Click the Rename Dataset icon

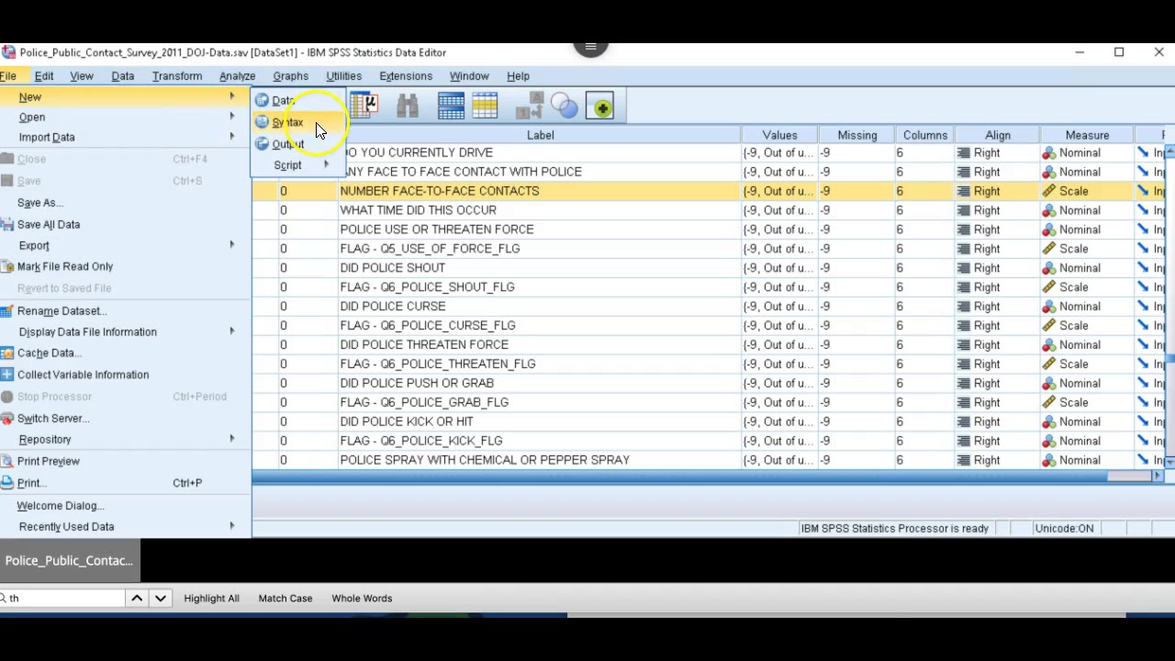tap(7, 310)
